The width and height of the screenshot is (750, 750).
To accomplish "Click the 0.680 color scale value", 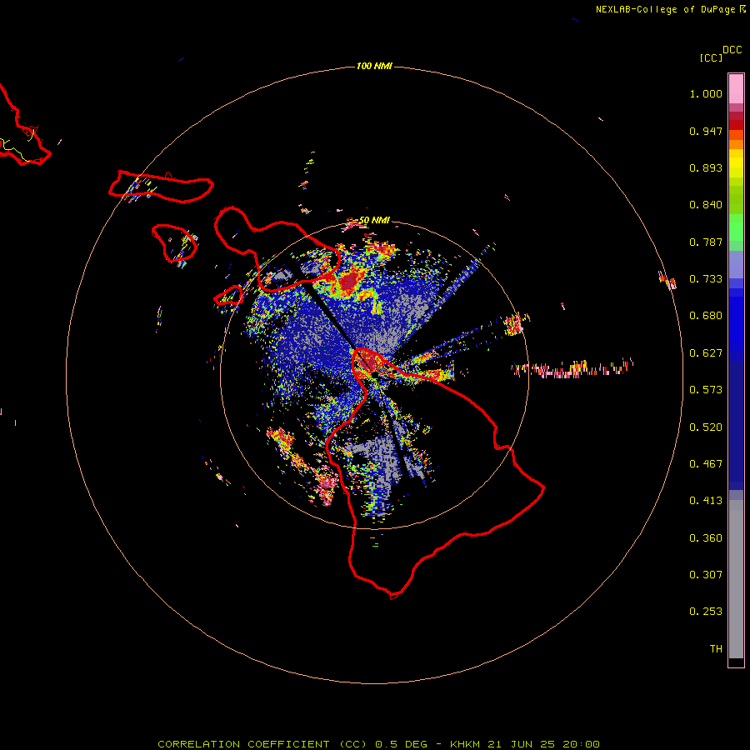I will point(706,316).
